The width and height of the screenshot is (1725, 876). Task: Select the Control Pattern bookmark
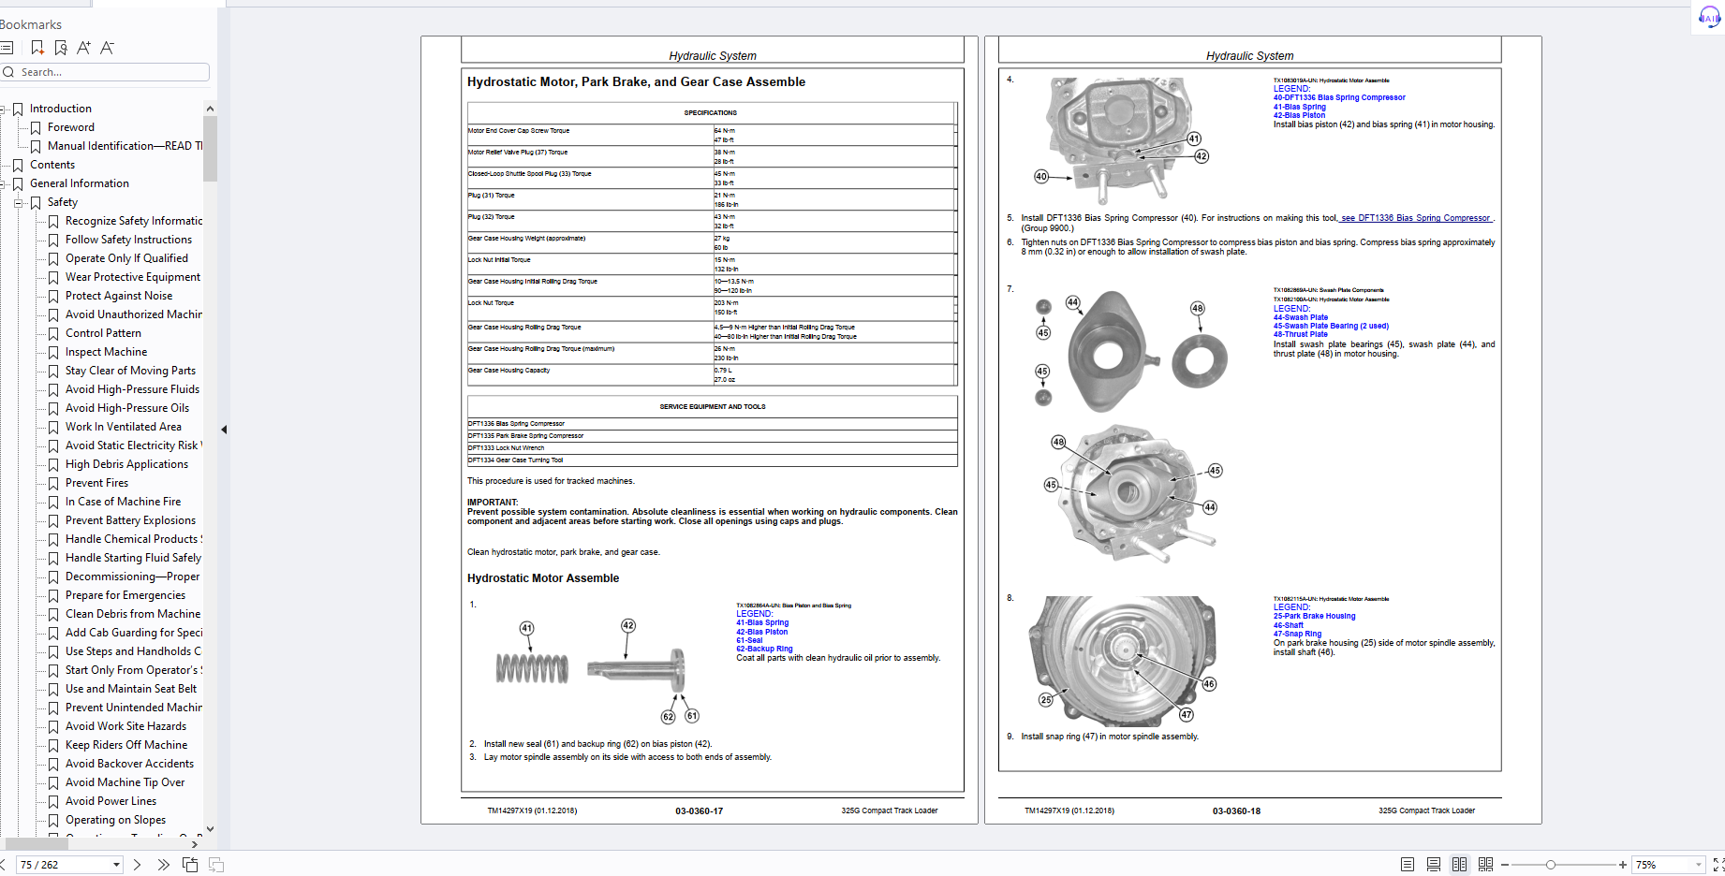103,333
